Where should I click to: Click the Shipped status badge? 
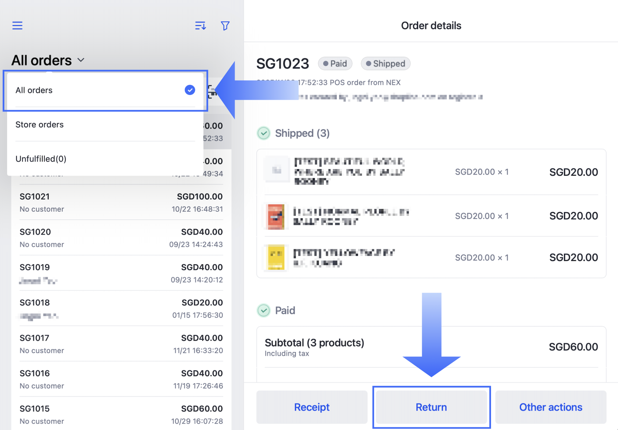[386, 64]
